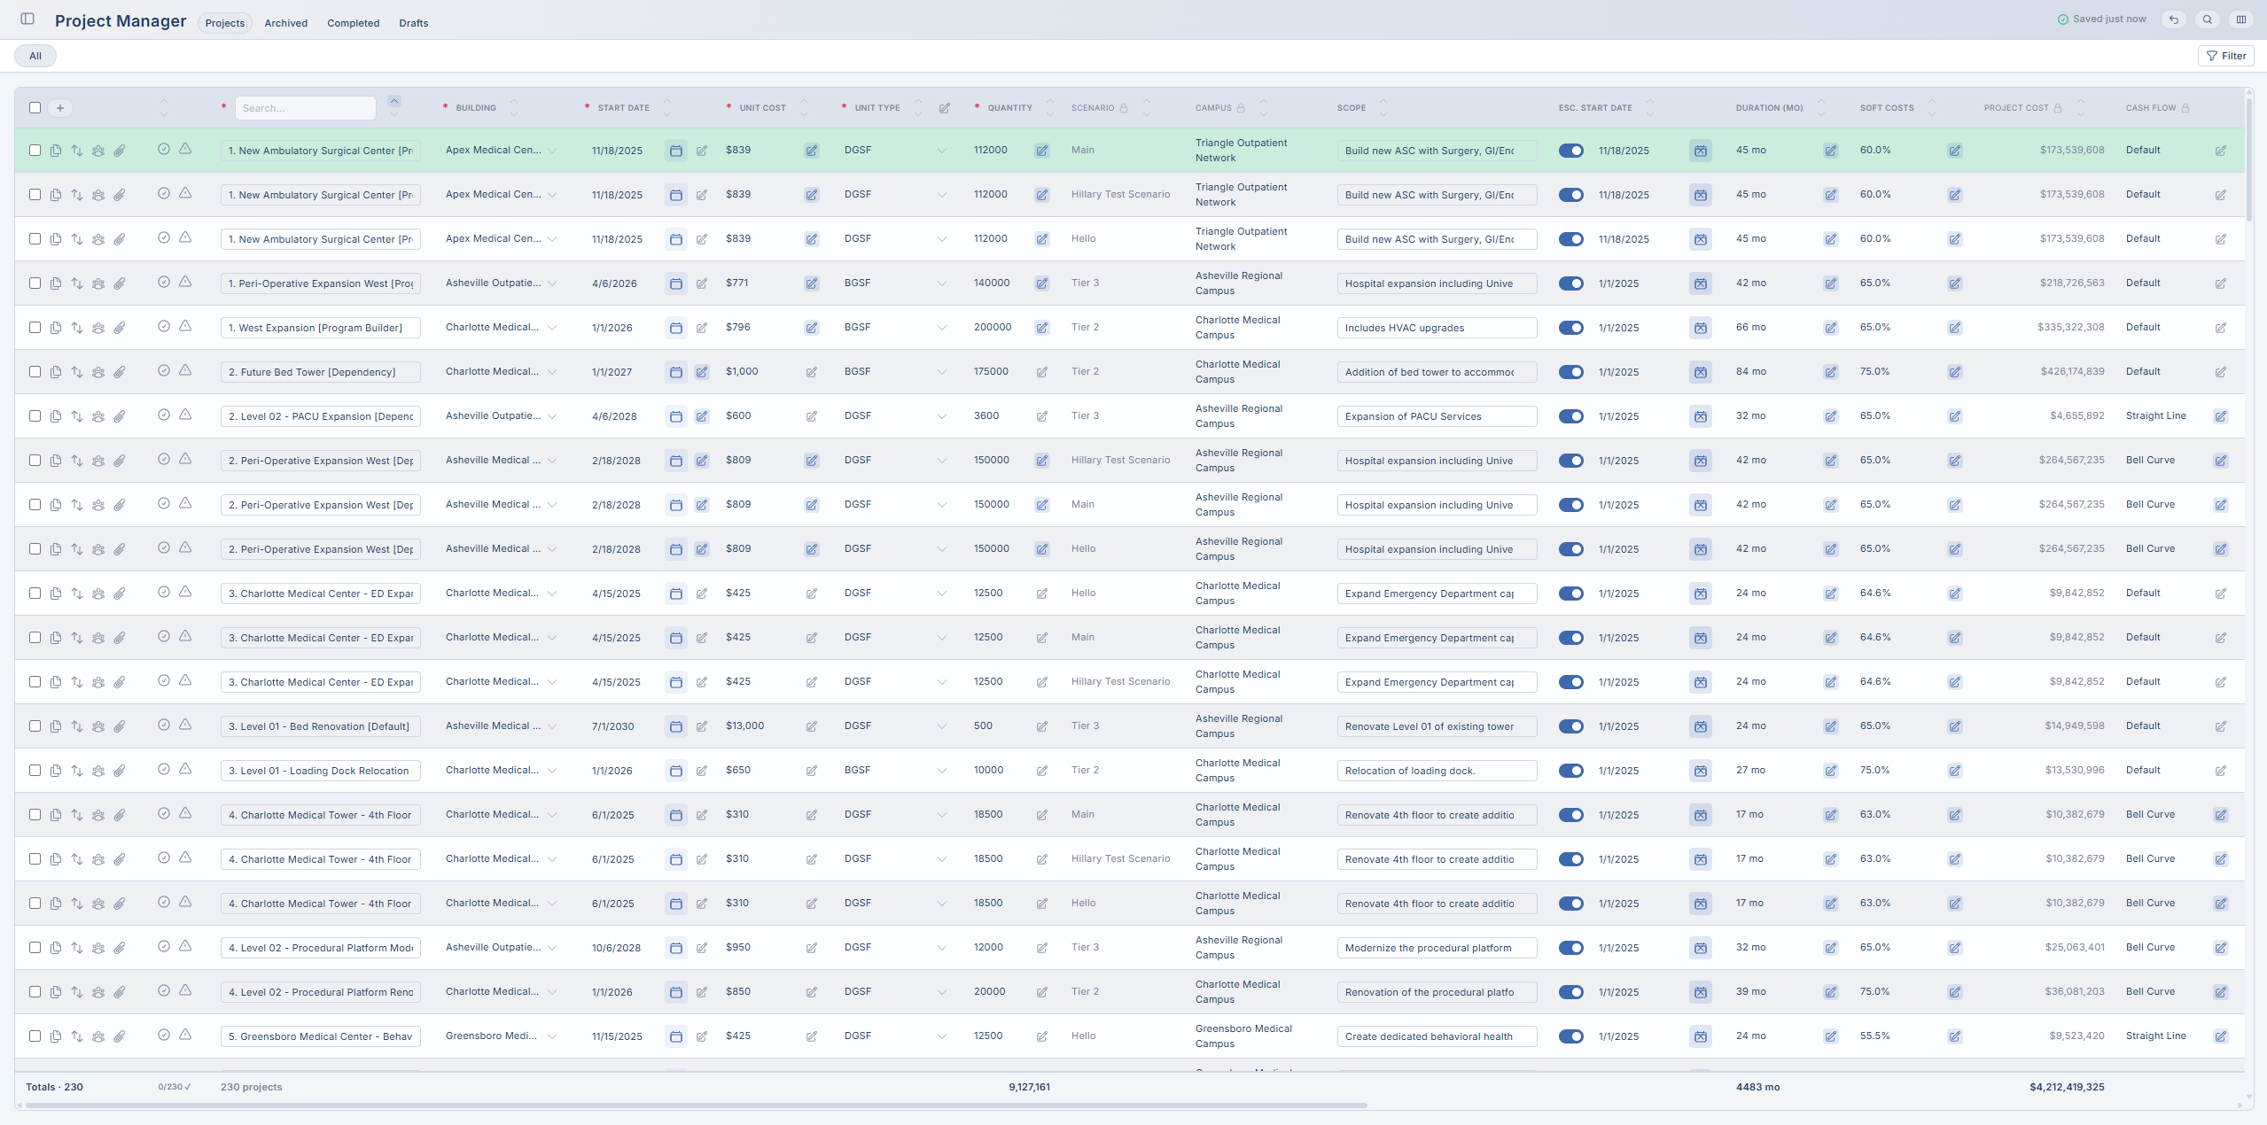The width and height of the screenshot is (2267, 1125).
Task: Click check-circle icon in Loading Dock Relocation row
Action: click(164, 769)
